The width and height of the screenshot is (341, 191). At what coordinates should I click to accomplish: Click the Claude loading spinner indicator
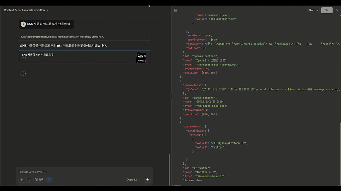point(23,73)
